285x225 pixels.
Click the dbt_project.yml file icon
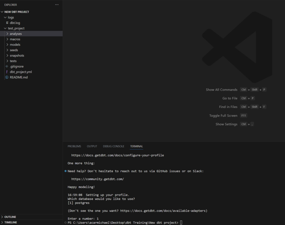[x=7, y=72]
